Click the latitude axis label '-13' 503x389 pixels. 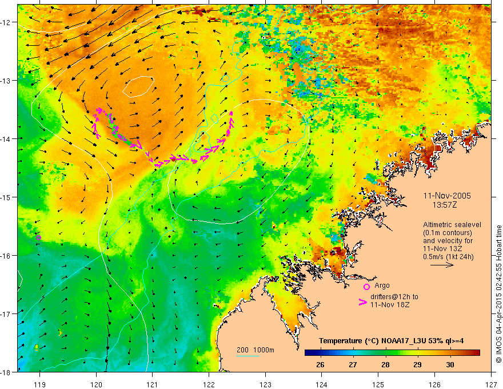pyautogui.click(x=6, y=81)
